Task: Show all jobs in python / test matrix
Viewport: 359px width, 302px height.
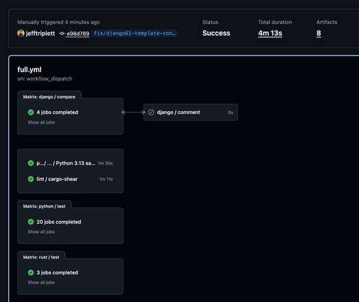Action: 41,232
